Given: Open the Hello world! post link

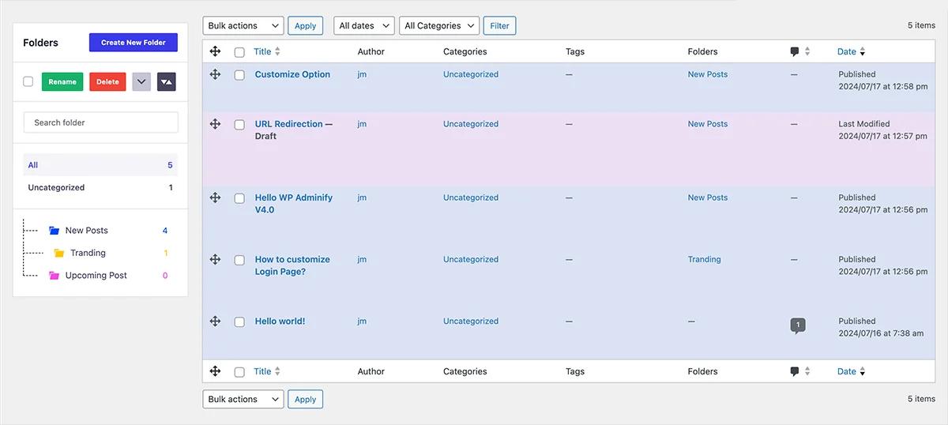Looking at the screenshot, I should pos(280,322).
